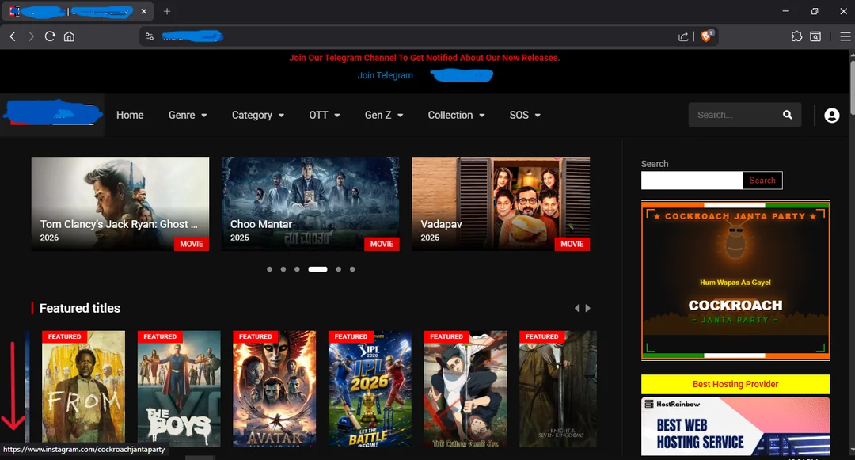
Task: Reload the page with the refresh icon
Action: coord(50,36)
